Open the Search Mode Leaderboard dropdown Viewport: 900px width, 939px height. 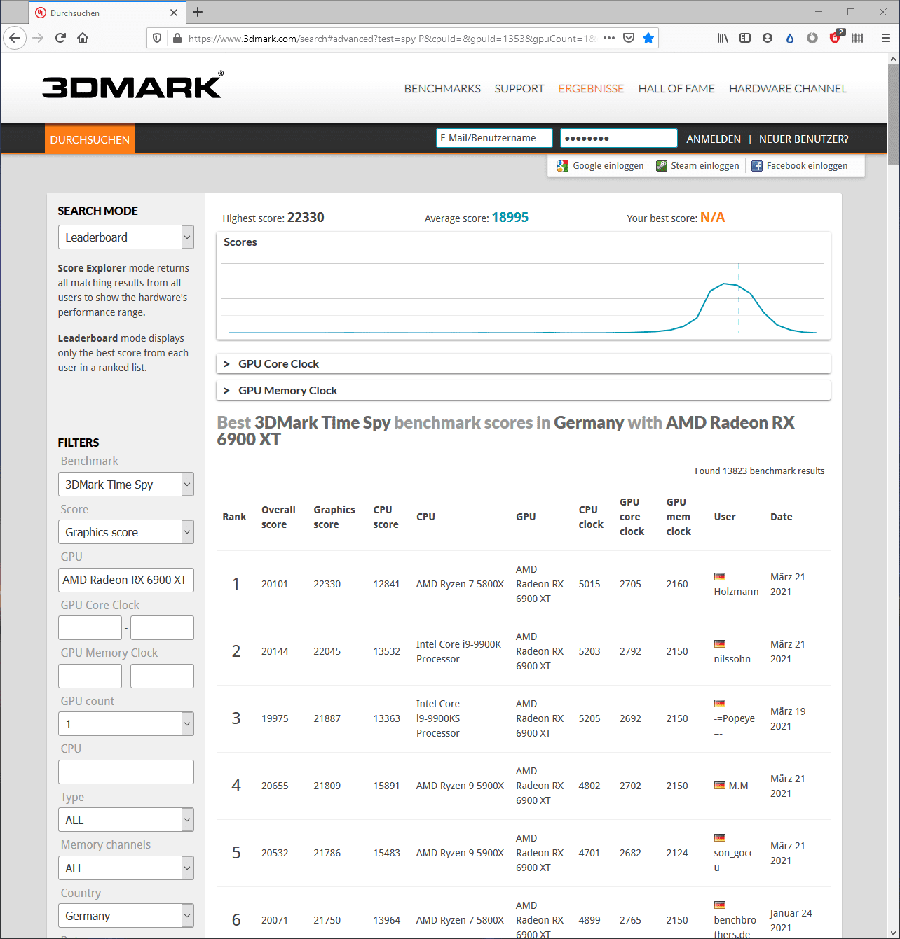(x=126, y=237)
